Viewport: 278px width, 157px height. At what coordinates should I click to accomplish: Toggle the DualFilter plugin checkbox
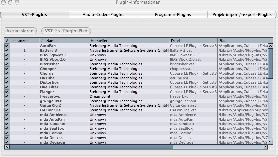pyautogui.click(x=7, y=87)
